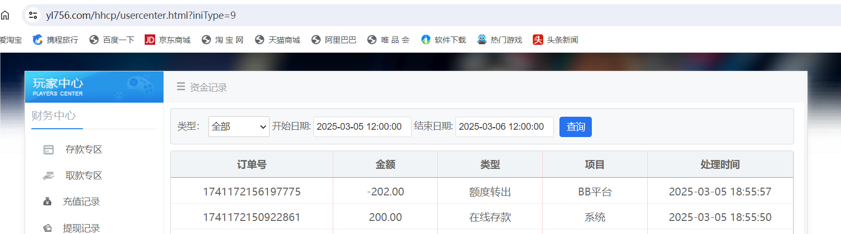841x234 pixels.
Task: Select order number 1741172150922861
Action: 252,217
